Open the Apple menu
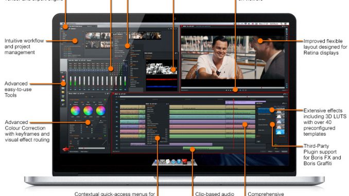The height and width of the screenshot is (196, 349). point(63,24)
